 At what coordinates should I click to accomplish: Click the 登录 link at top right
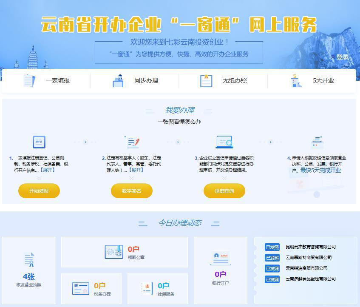point(343,57)
